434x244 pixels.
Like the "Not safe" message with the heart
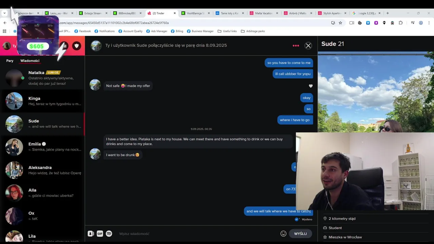pos(311,86)
